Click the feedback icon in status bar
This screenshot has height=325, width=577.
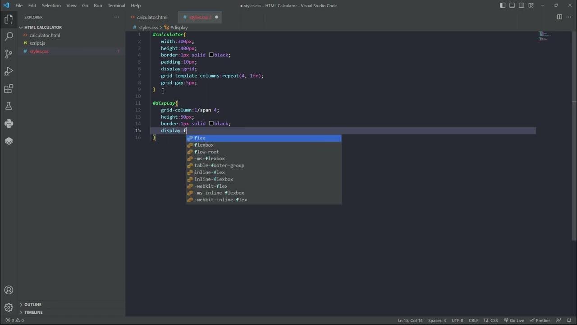[558, 320]
